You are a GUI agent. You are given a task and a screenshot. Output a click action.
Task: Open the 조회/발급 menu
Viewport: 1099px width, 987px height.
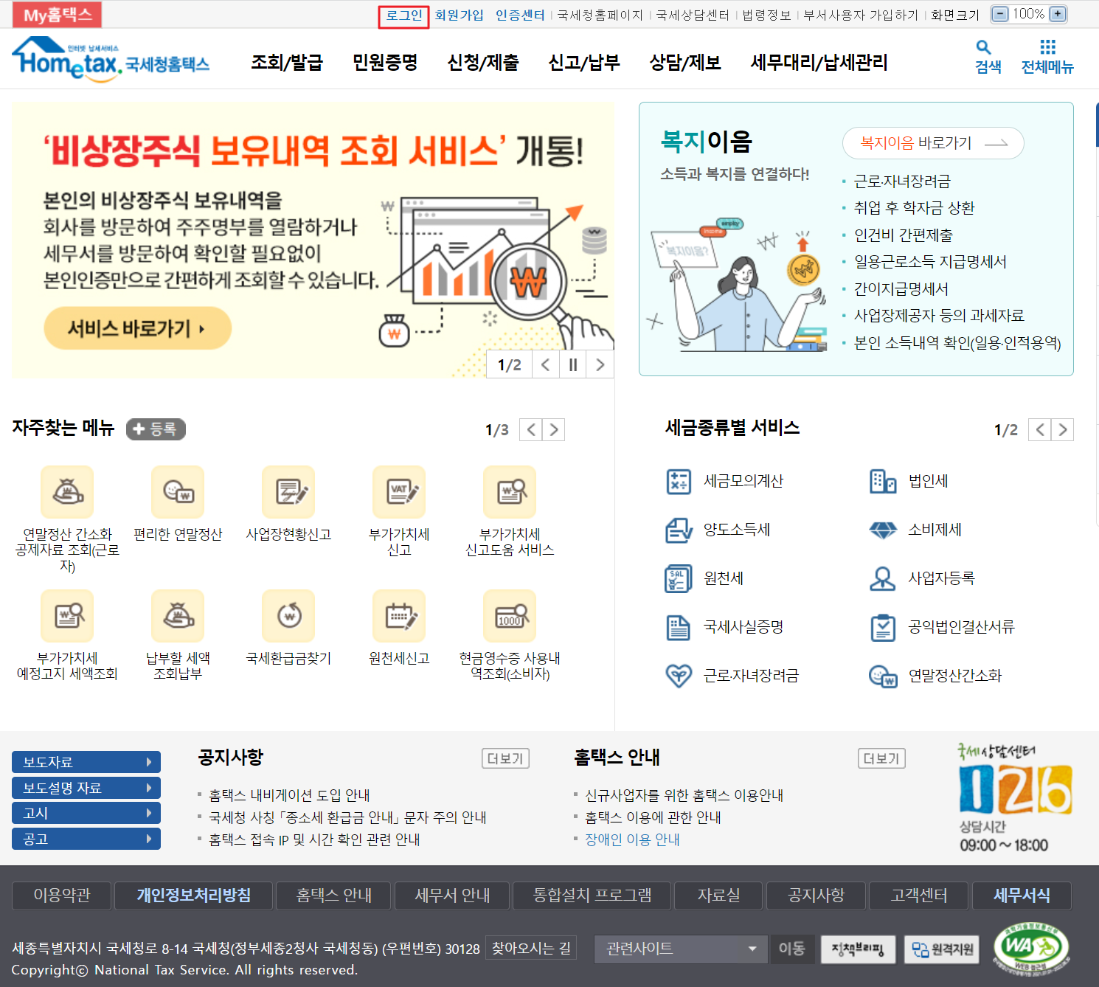[287, 63]
